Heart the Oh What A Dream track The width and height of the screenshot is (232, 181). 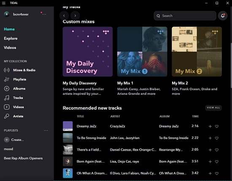point(217,173)
